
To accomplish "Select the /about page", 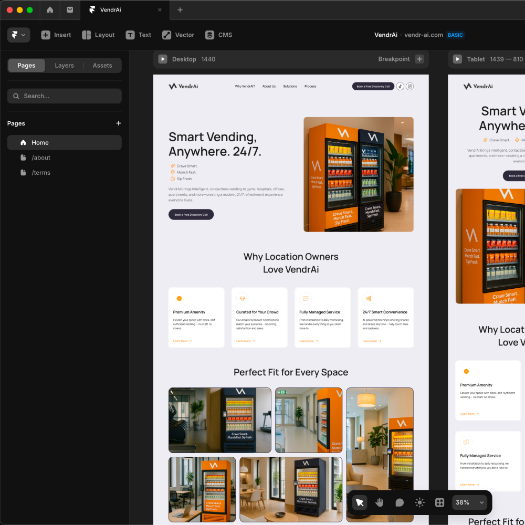I will [41, 157].
